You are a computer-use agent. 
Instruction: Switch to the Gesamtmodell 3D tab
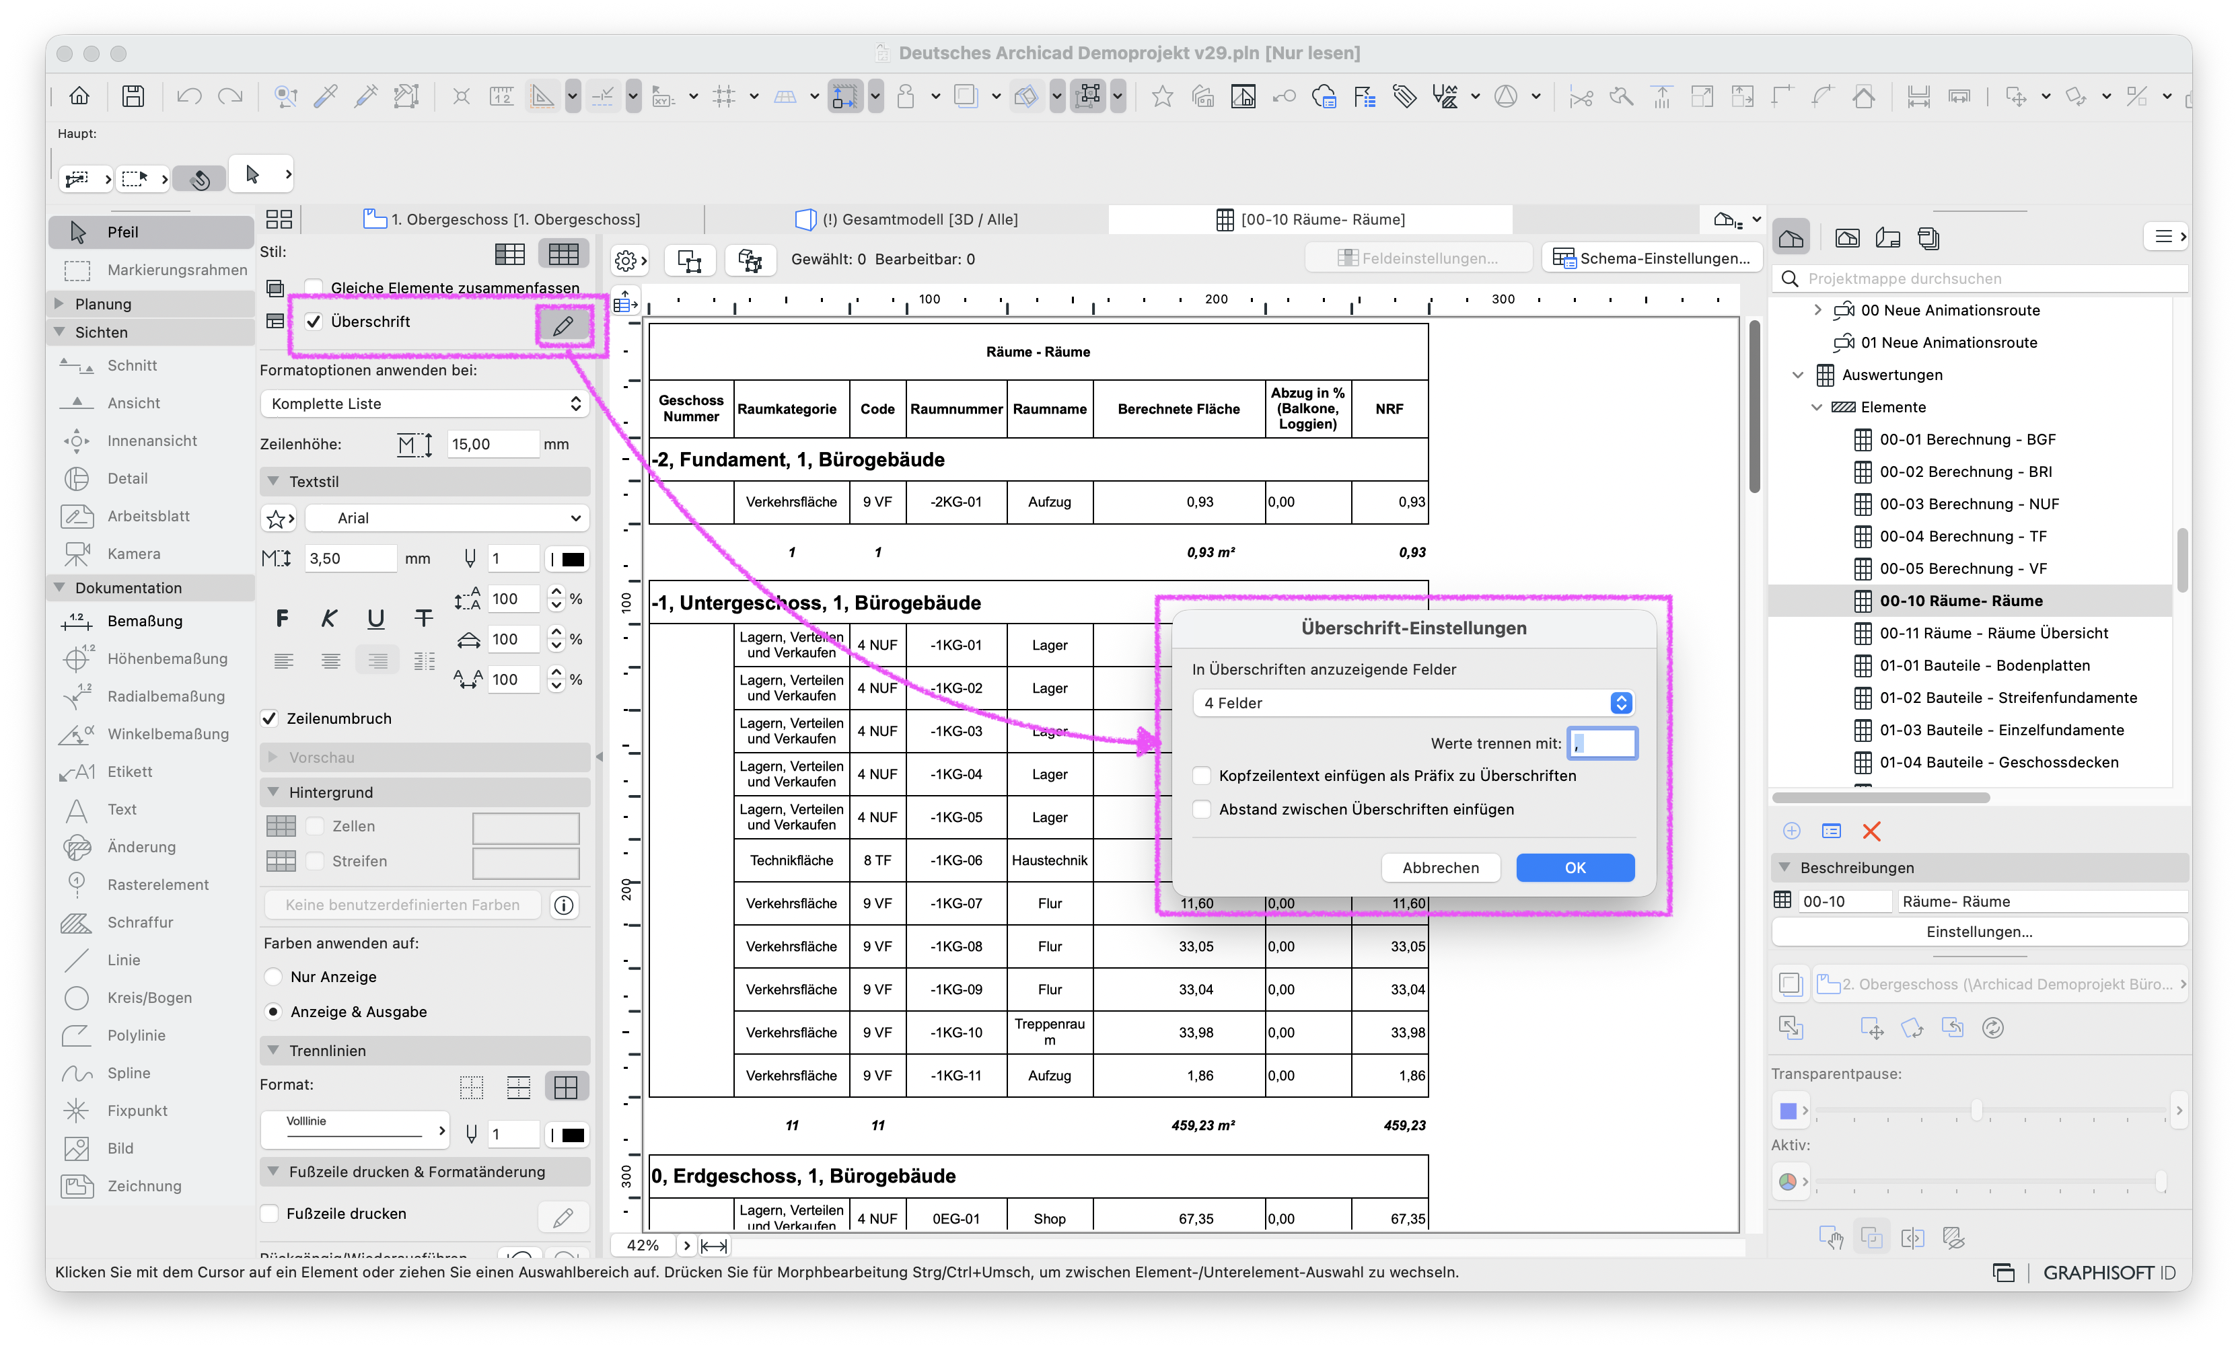(906, 219)
